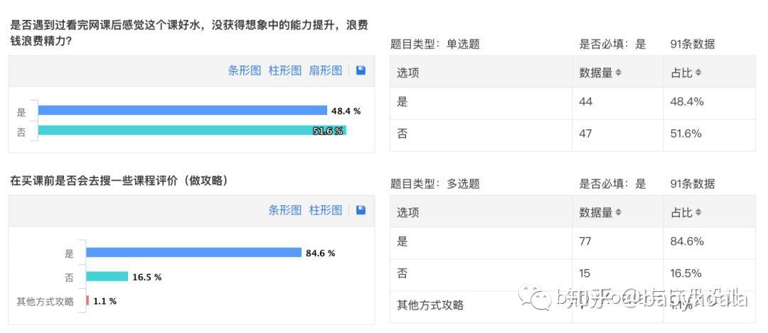Click the small red 1.1% bar

(x=87, y=301)
